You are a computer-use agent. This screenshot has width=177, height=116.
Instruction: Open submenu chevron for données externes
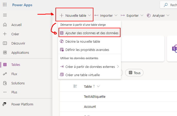click(118, 67)
